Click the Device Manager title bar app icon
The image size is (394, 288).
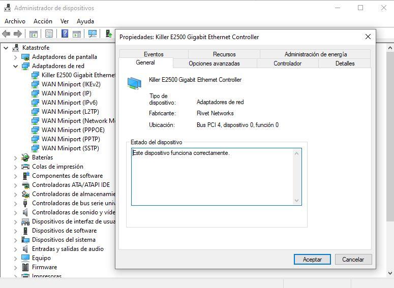tap(8, 8)
